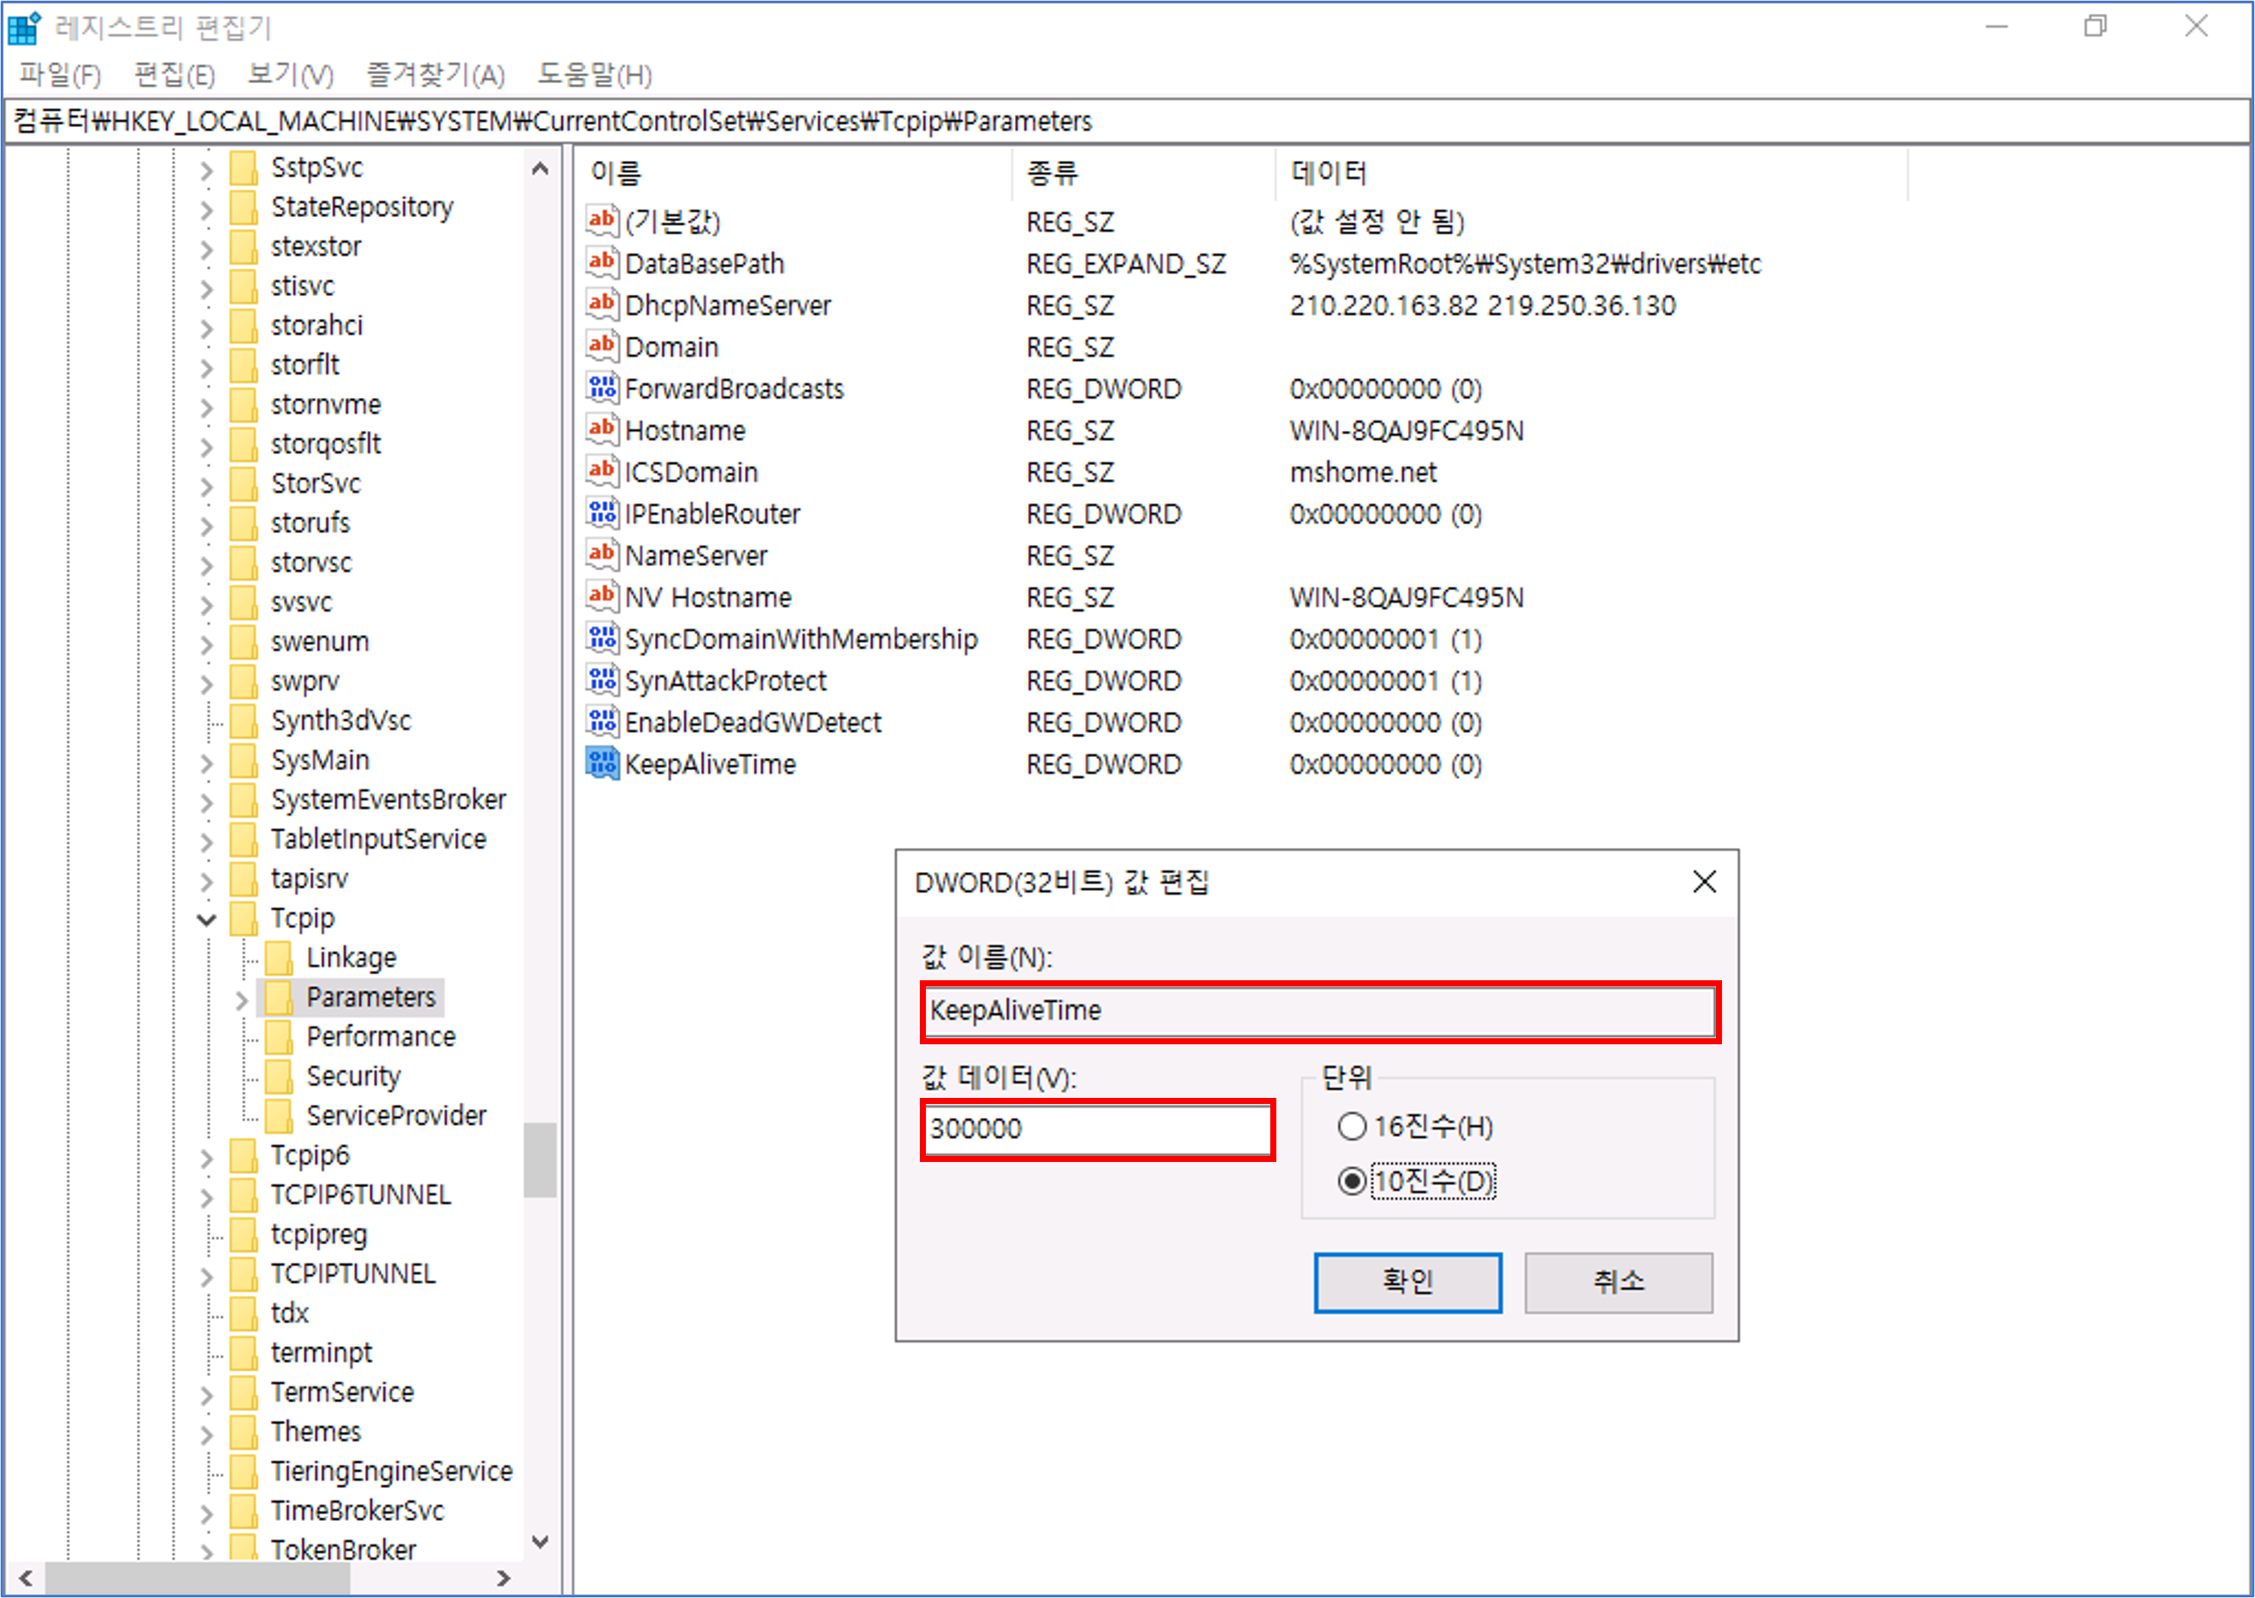
Task: Click the tree pane vertical scrollbar thumb
Action: pos(539,1159)
